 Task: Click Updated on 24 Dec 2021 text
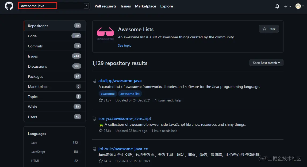pyautogui.click(x=133, y=100)
